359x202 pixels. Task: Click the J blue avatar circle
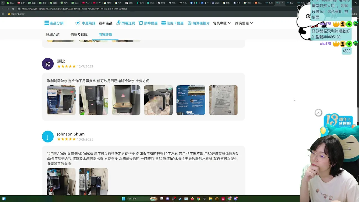coord(48,137)
